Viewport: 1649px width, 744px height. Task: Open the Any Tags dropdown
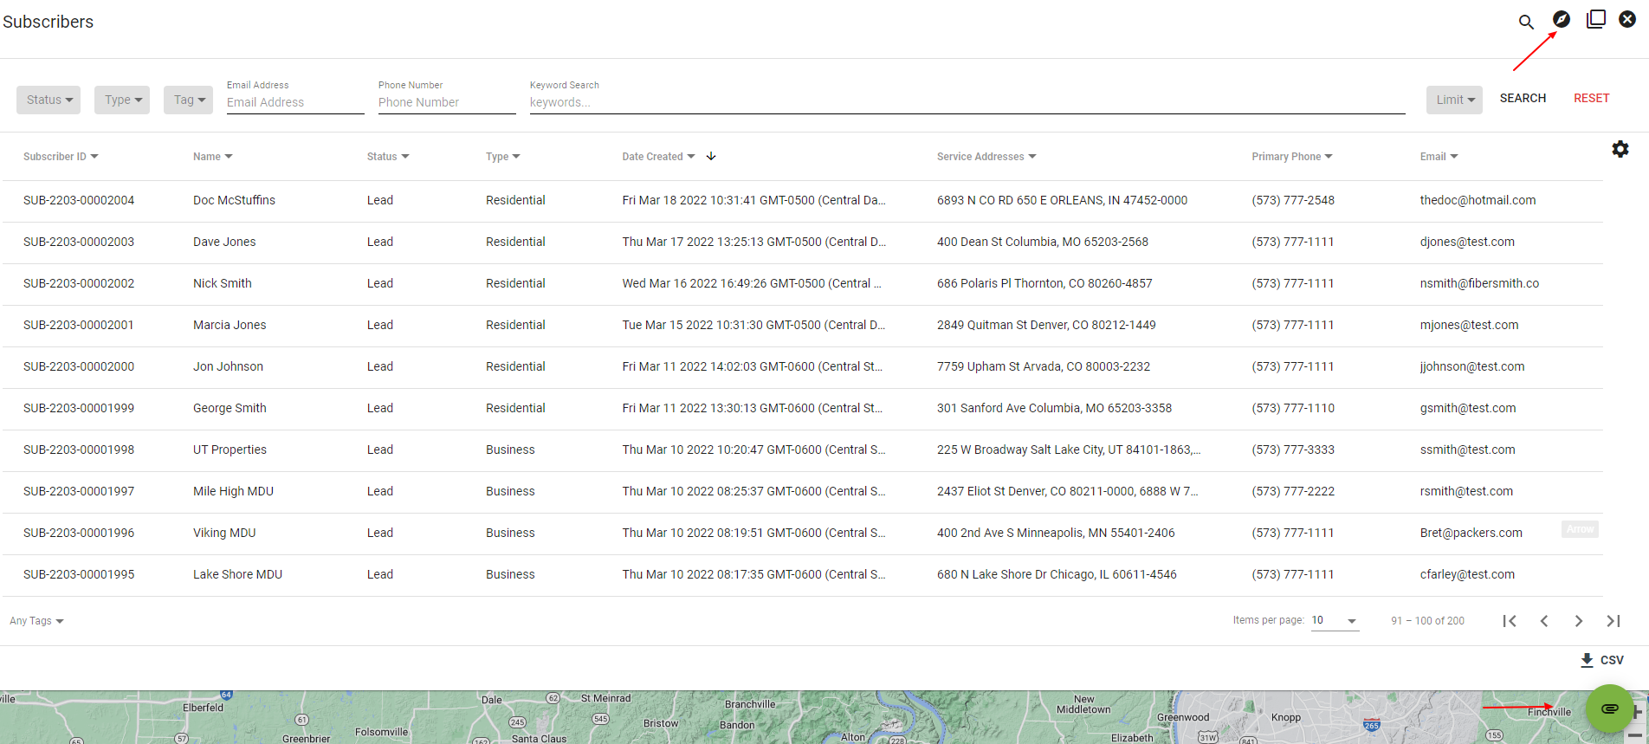(36, 621)
